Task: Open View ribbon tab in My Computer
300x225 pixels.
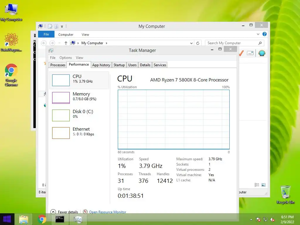Action: coord(85,35)
